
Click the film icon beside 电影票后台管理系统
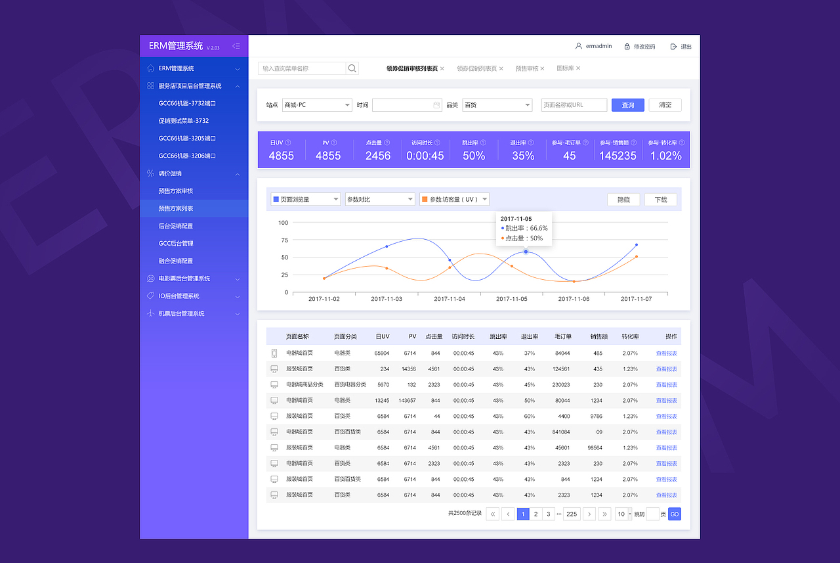pyautogui.click(x=151, y=279)
